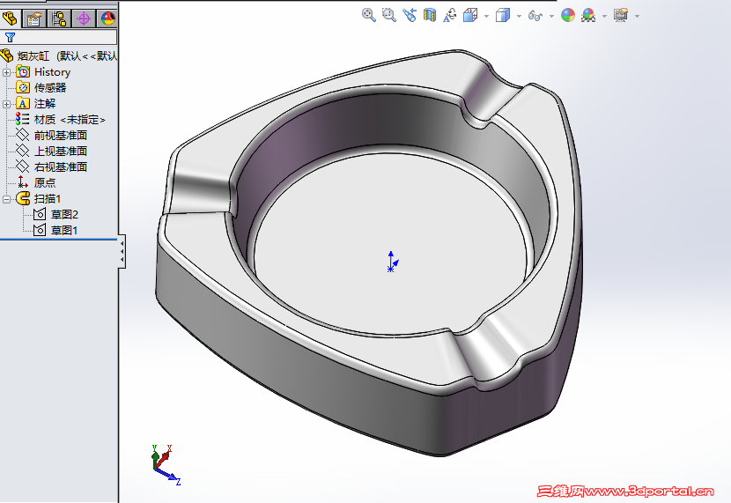Switch to the ConfigurationManager tab
This screenshot has height=503, width=731.
(59, 18)
